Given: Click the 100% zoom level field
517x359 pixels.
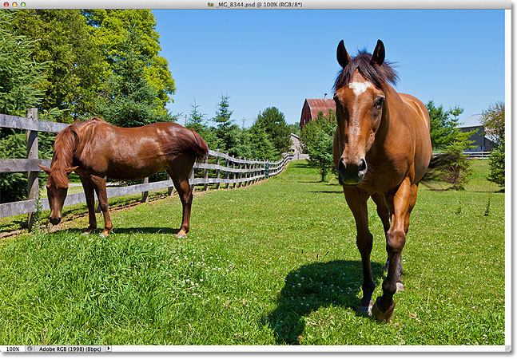Looking at the screenshot, I should pyautogui.click(x=13, y=349).
